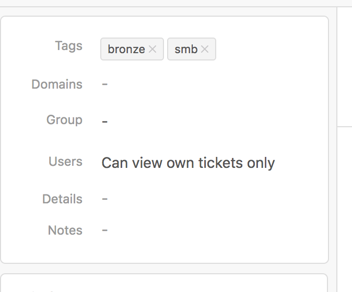Click the partially visible card below Notes
This screenshot has width=352, height=292.
164,283
